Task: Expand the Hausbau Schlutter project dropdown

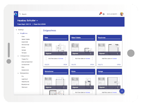Action: pos(37,20)
